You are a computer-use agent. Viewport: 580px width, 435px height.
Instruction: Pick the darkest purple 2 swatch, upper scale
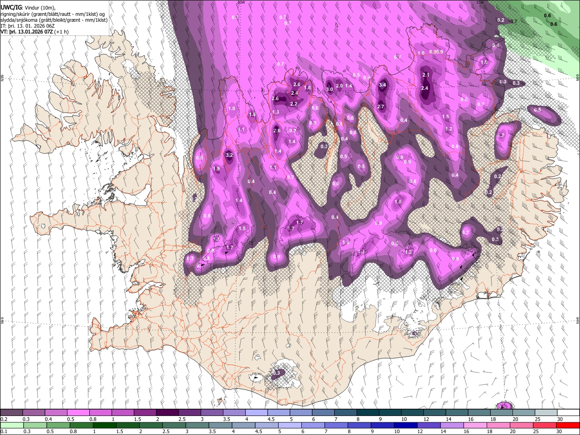coord(167,413)
